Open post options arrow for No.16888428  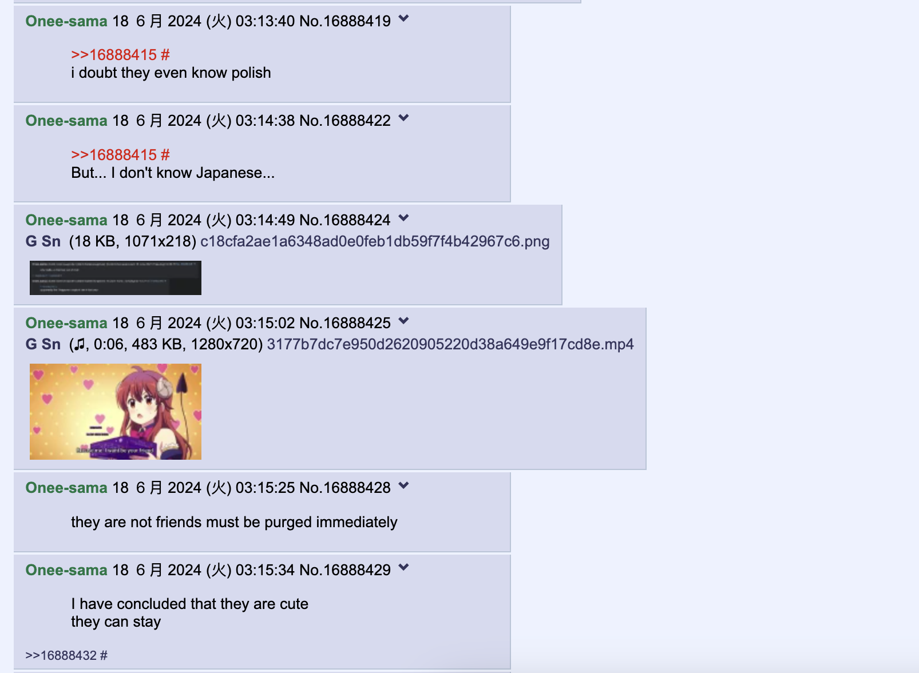coord(403,485)
